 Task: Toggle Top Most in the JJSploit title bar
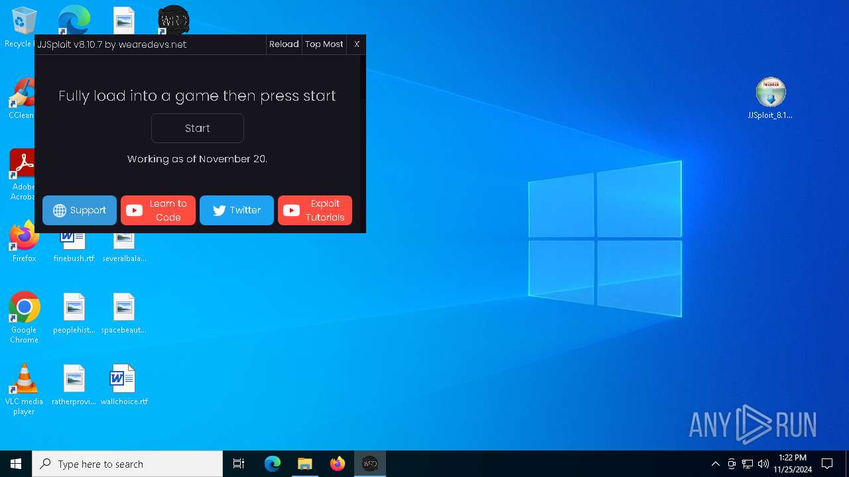click(x=324, y=44)
